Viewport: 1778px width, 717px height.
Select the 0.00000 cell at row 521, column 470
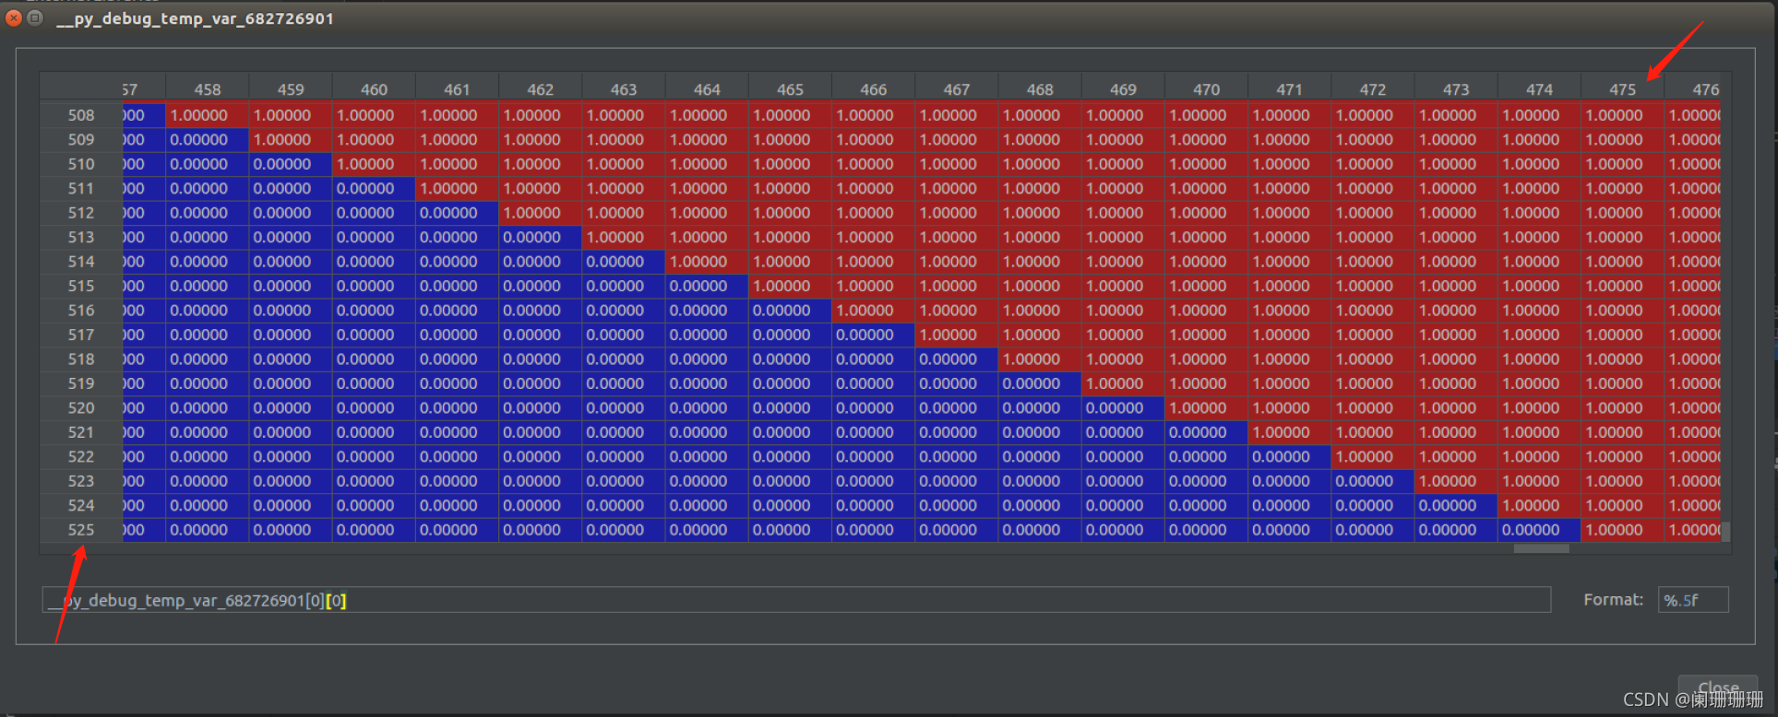tap(1207, 432)
